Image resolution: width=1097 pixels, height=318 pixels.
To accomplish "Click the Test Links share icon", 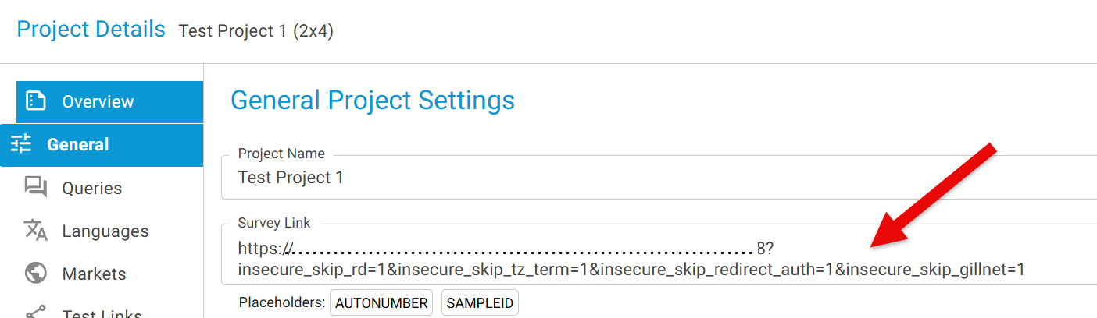I will [36, 313].
